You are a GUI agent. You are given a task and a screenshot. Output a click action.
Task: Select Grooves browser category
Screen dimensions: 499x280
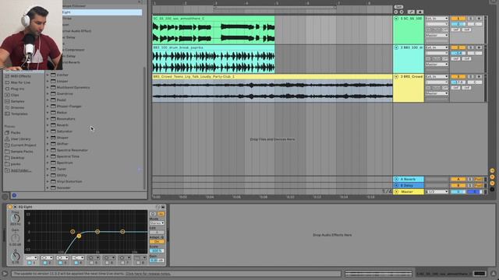point(17,107)
